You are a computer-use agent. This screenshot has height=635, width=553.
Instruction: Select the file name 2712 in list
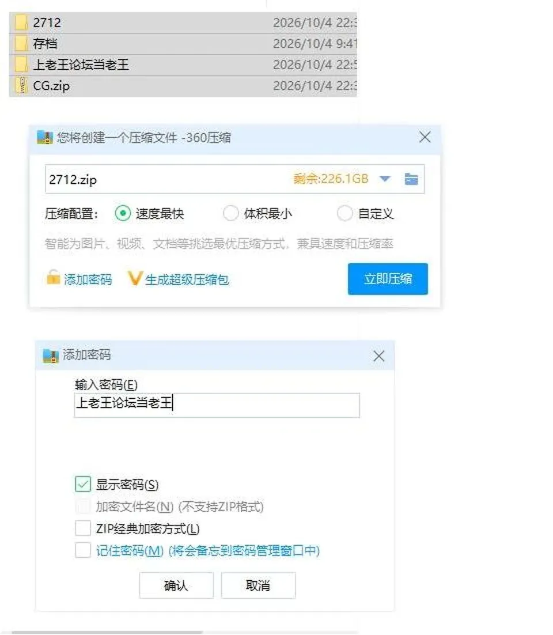coord(47,22)
